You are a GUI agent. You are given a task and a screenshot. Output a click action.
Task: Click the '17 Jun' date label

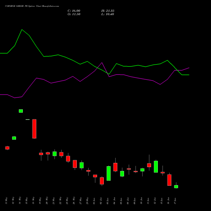point(175,201)
